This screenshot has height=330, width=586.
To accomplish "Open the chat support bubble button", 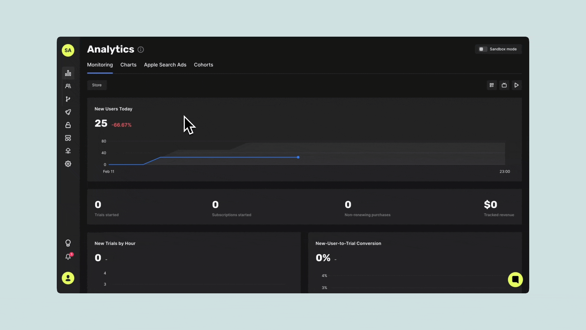I will (515, 280).
